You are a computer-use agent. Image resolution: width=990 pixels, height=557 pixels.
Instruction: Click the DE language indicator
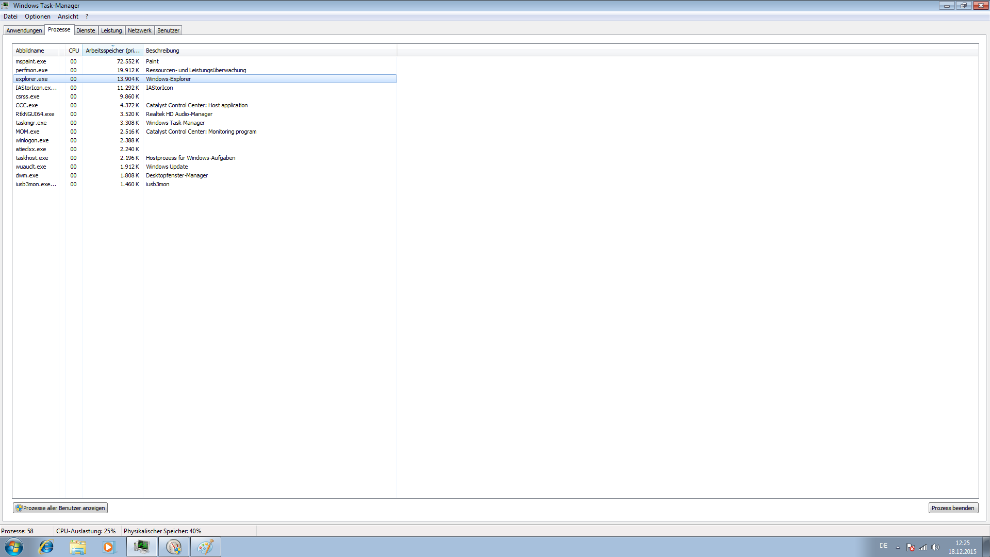click(883, 546)
